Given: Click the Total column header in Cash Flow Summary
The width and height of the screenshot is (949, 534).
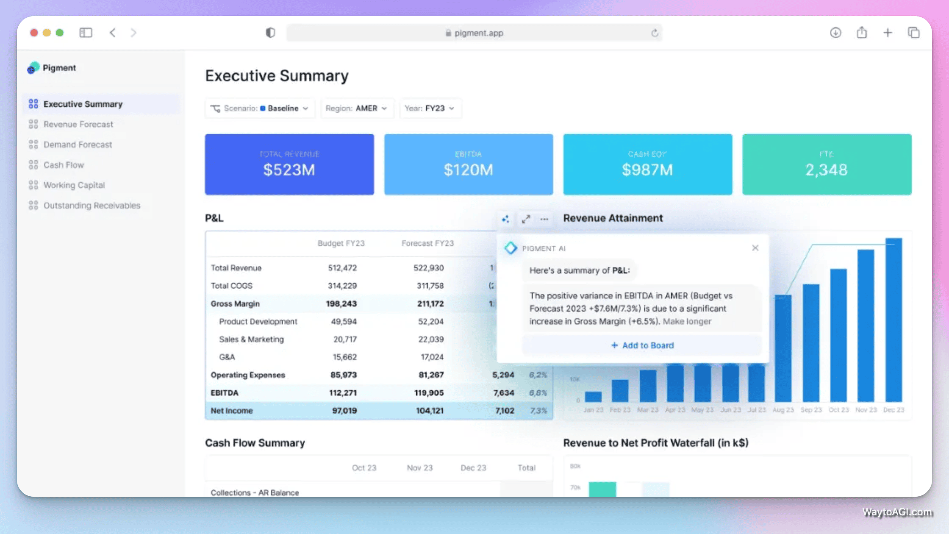Looking at the screenshot, I should click(x=526, y=468).
